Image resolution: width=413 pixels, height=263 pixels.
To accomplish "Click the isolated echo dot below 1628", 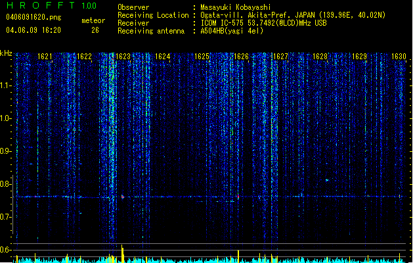I will (x=327, y=180).
